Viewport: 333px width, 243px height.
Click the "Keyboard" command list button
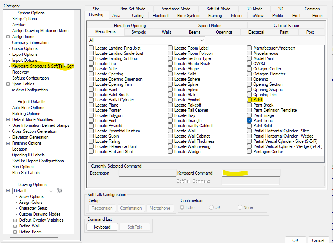(x=102, y=227)
